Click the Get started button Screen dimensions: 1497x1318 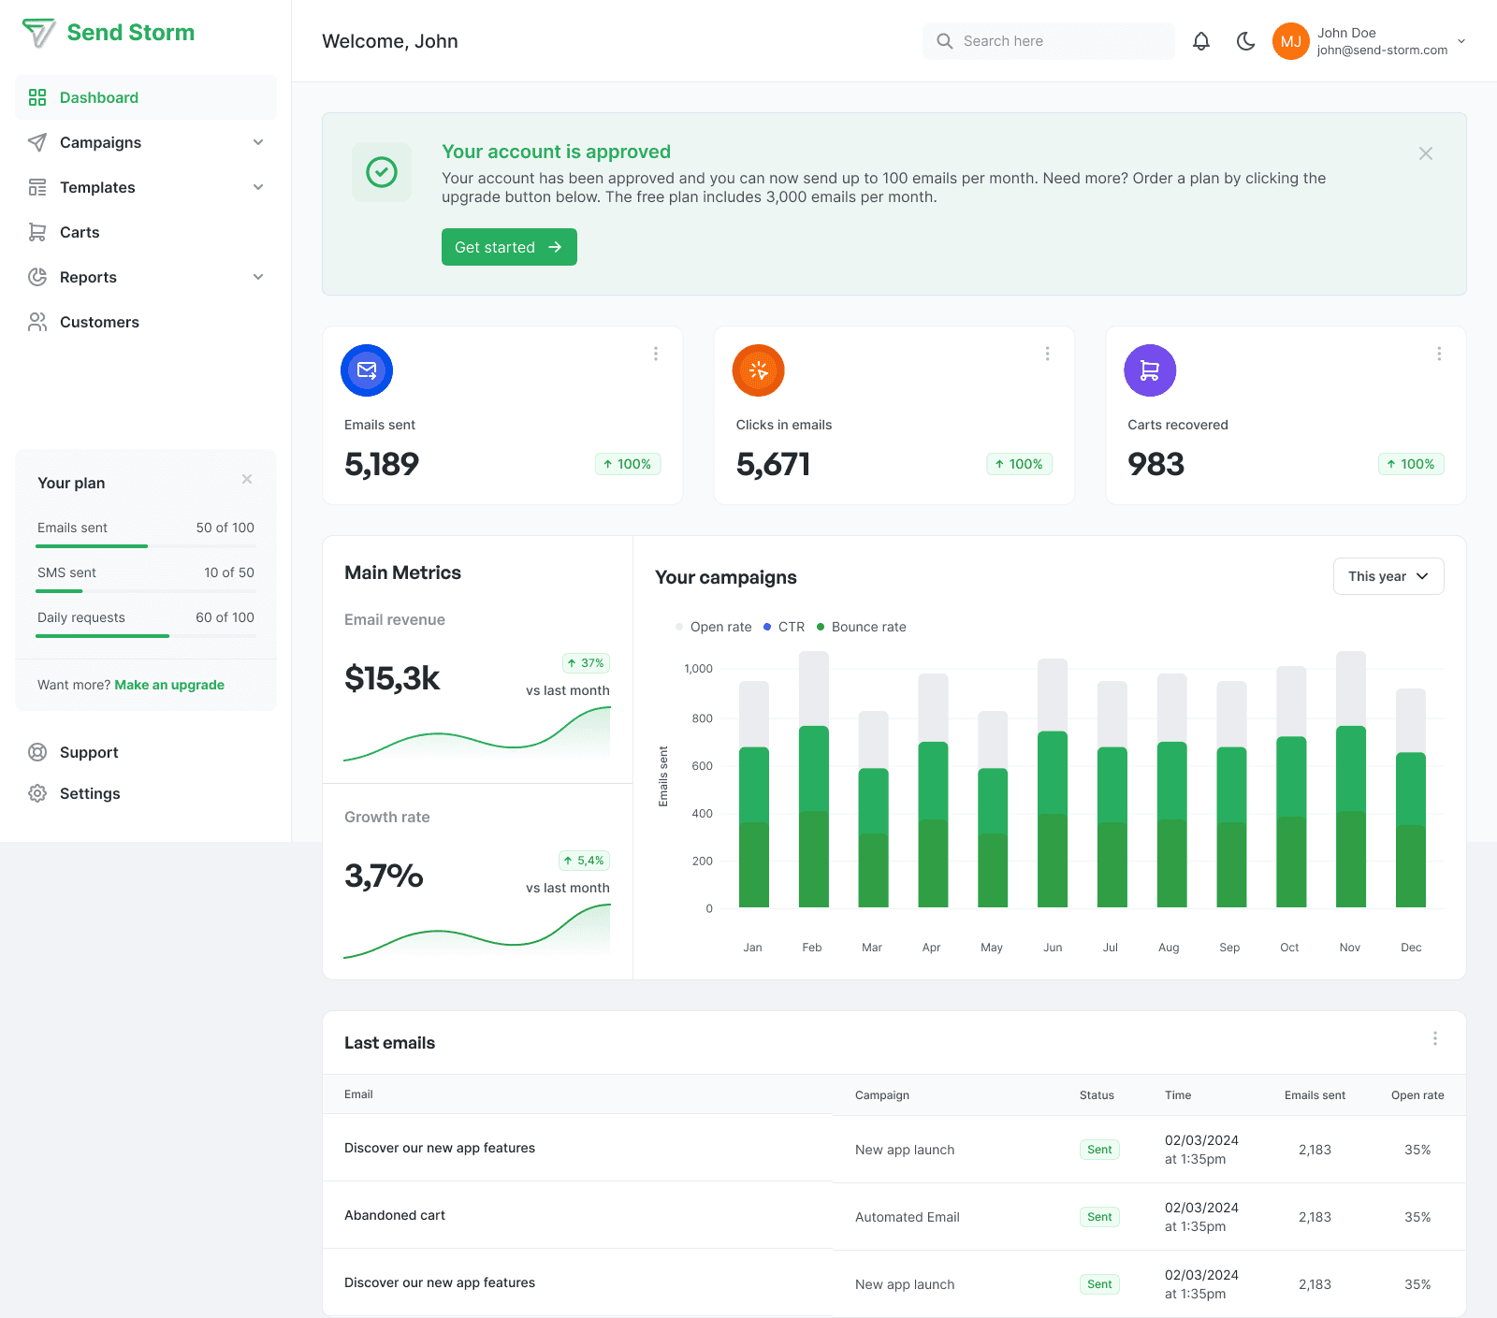(x=509, y=247)
